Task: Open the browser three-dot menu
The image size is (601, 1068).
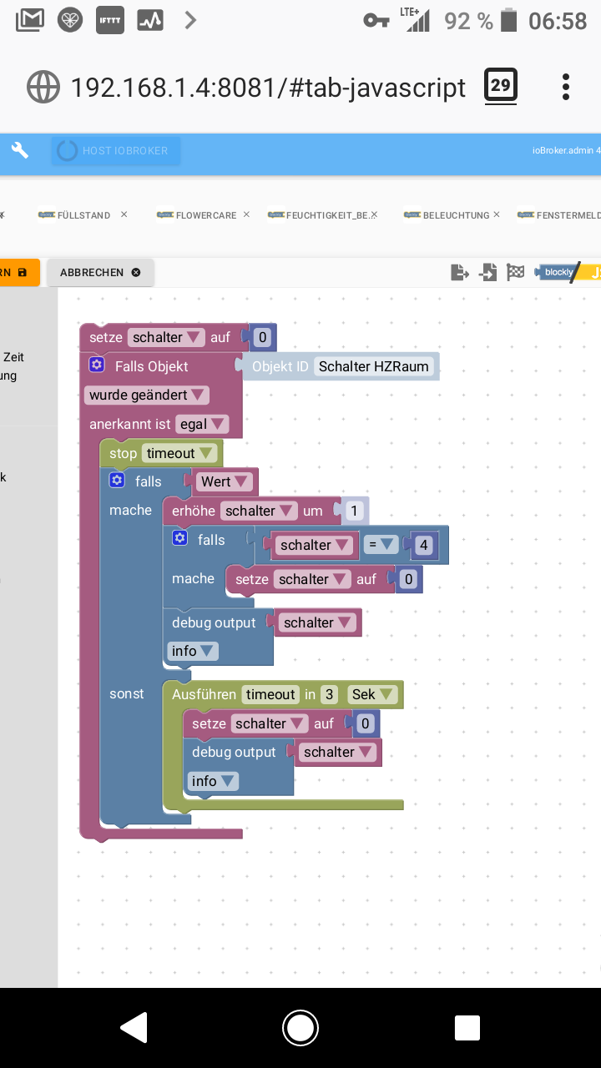Action: point(566,87)
